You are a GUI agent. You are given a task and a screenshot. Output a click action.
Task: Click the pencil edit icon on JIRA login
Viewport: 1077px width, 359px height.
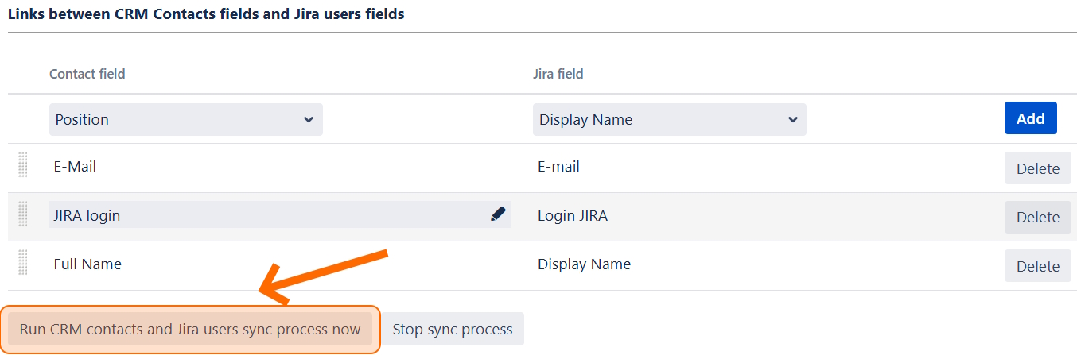point(498,214)
